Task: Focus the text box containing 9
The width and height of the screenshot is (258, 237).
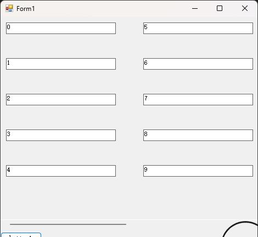Action: tap(198, 171)
